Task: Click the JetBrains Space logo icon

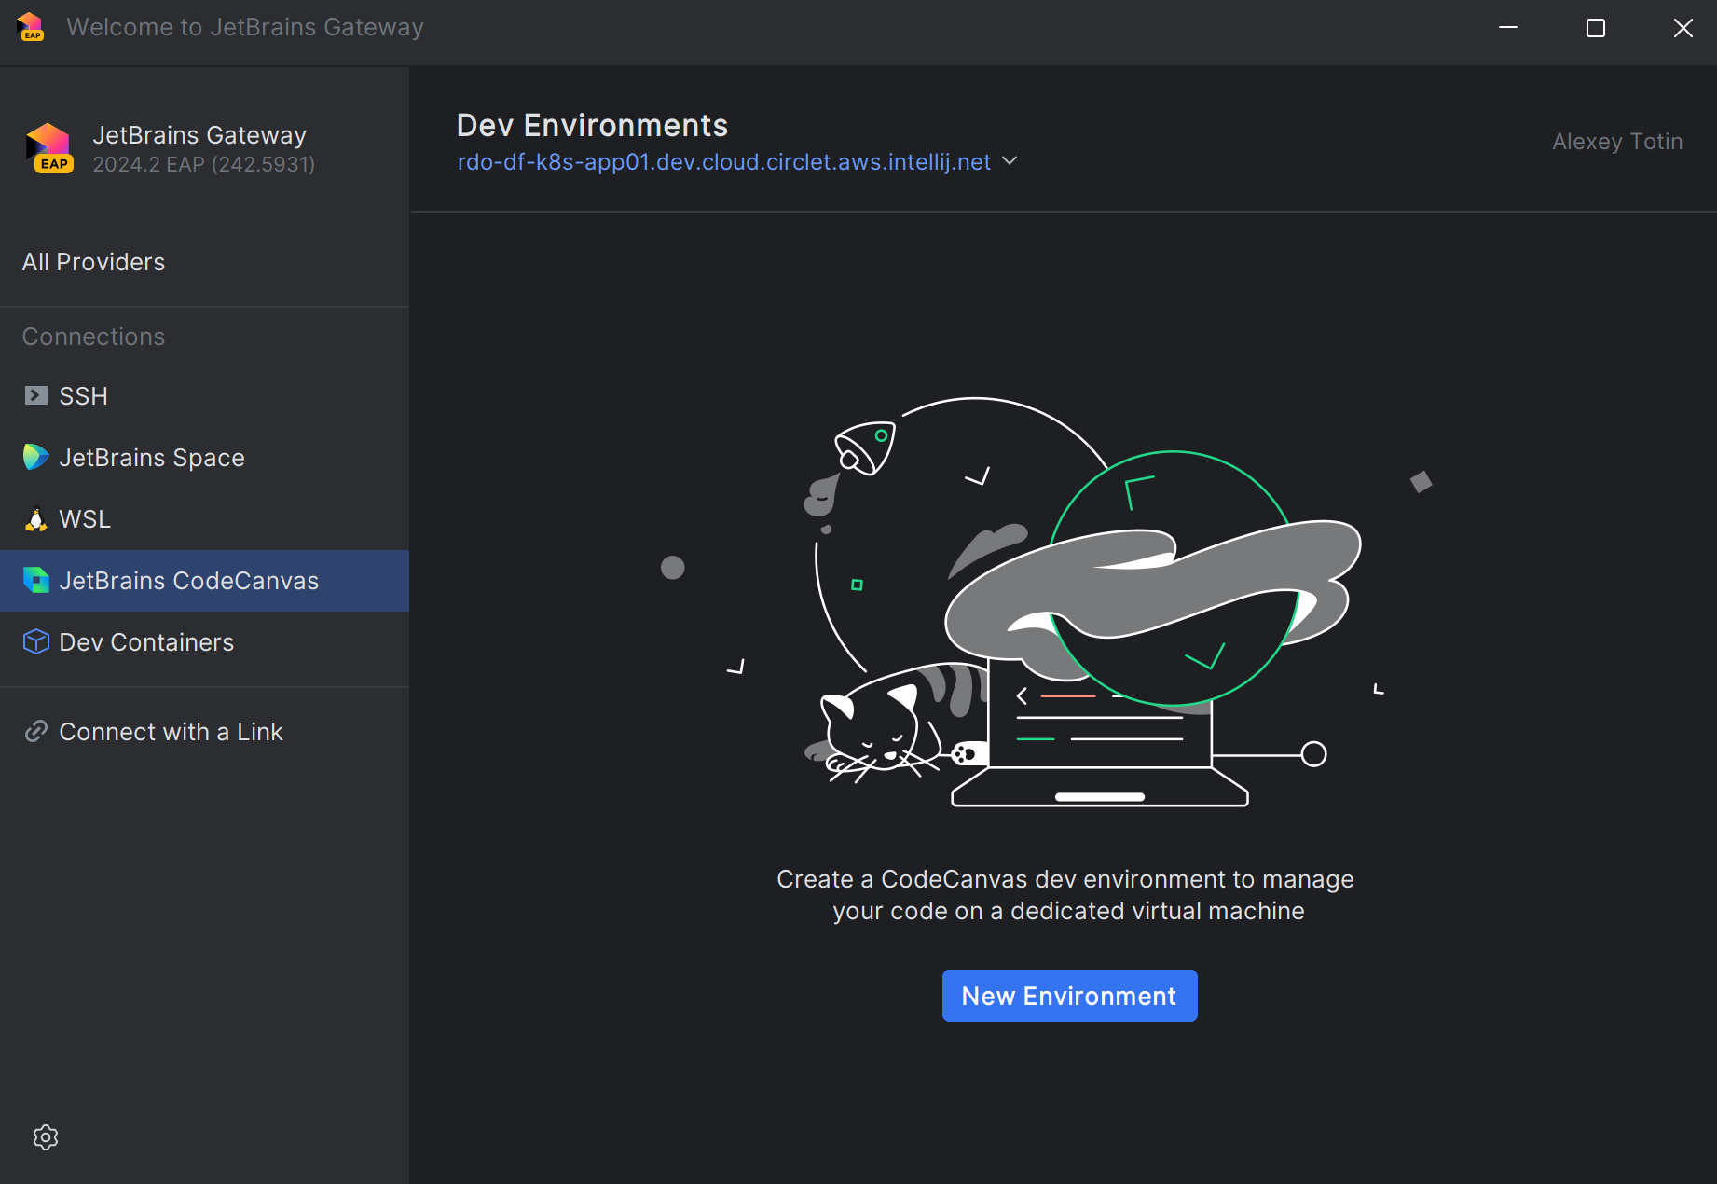Action: 35,457
